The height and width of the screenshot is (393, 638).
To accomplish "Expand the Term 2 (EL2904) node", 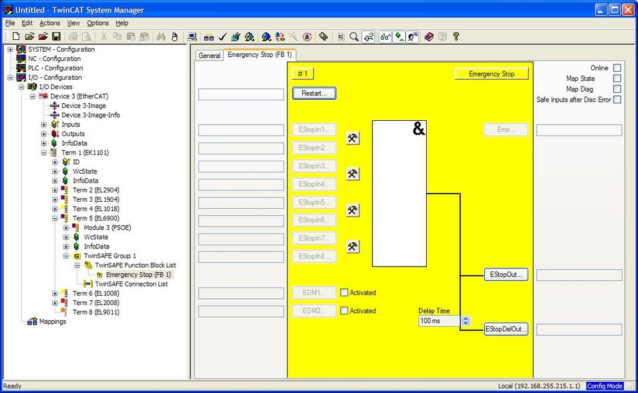I will coord(55,190).
